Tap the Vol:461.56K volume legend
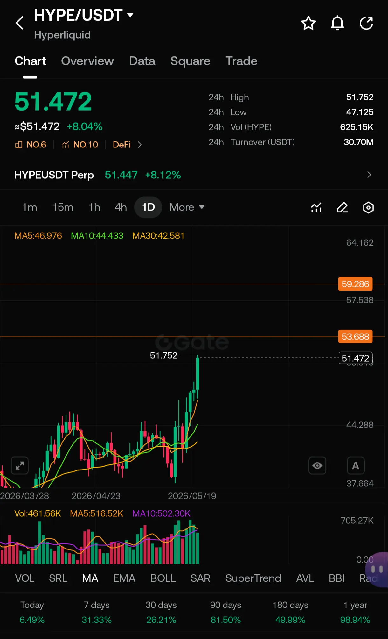The width and height of the screenshot is (388, 639). click(38, 513)
